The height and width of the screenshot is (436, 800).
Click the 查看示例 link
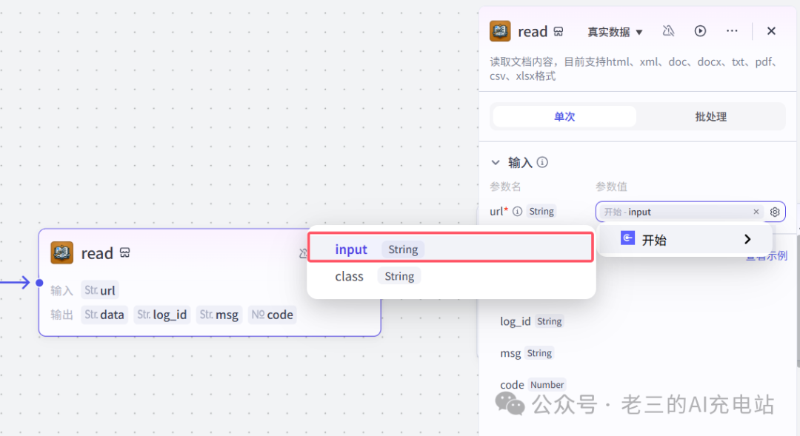click(x=767, y=257)
